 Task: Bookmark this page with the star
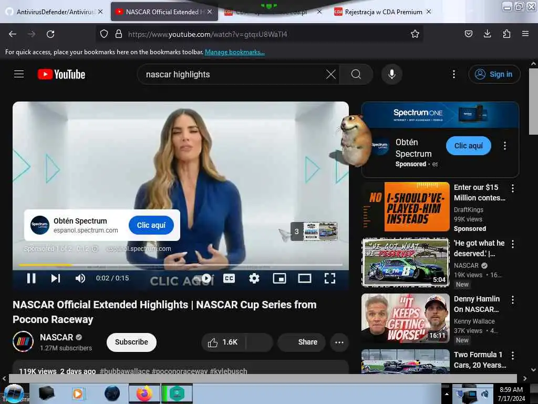[415, 34]
